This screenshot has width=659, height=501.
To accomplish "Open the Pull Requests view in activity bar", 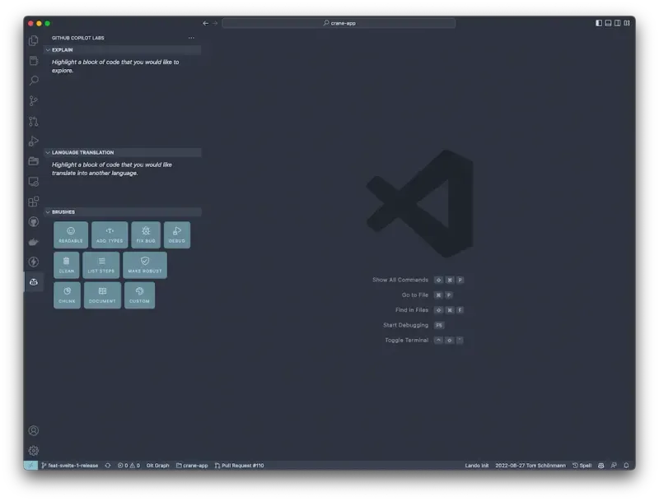I will (34, 121).
